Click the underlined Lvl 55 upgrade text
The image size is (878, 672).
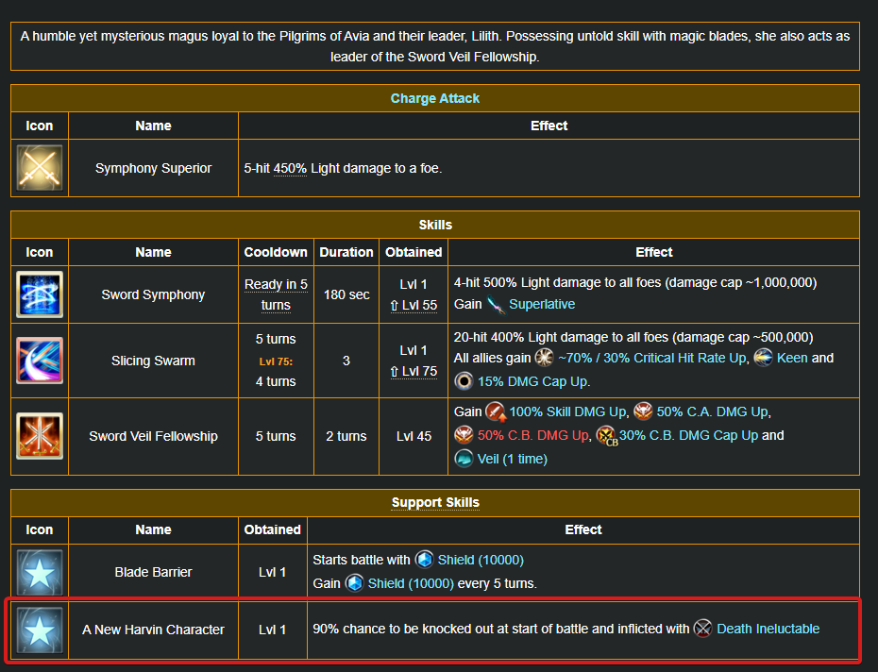pyautogui.click(x=414, y=305)
